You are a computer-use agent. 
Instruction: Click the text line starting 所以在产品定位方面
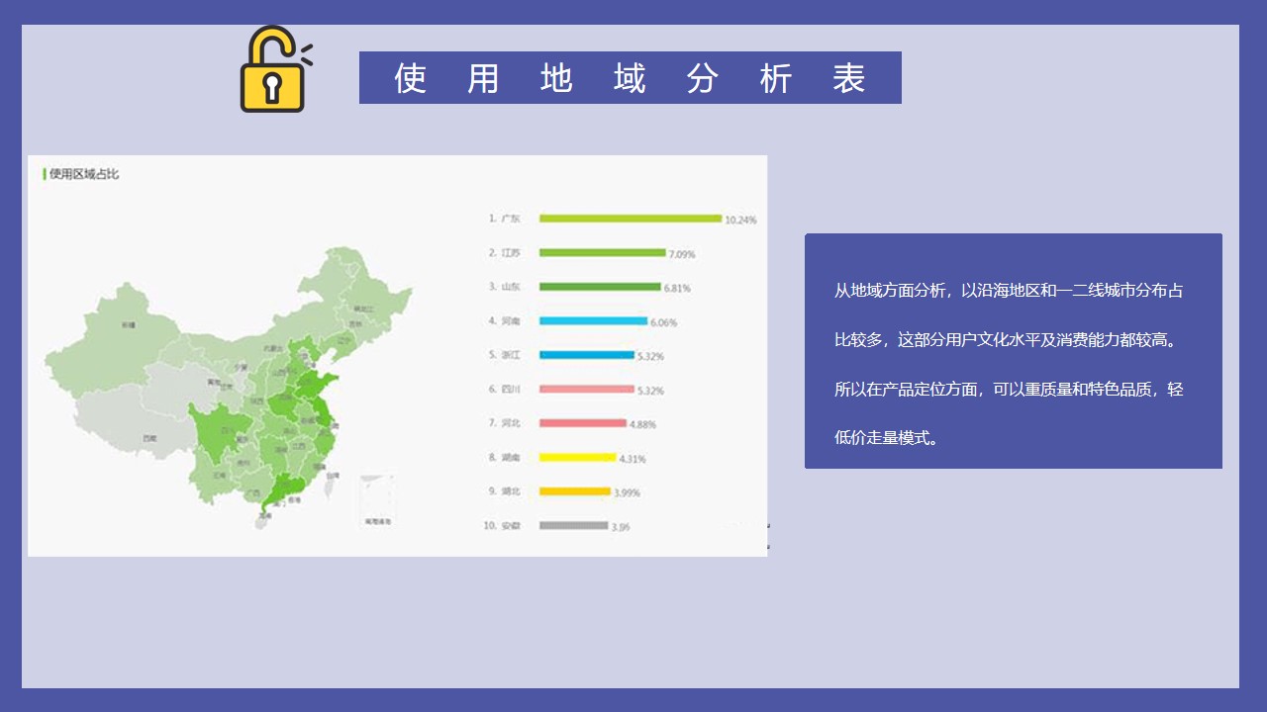pos(1009,389)
